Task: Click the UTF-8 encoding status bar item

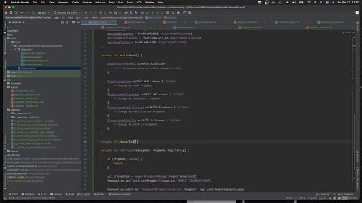Action: click(x=302, y=198)
